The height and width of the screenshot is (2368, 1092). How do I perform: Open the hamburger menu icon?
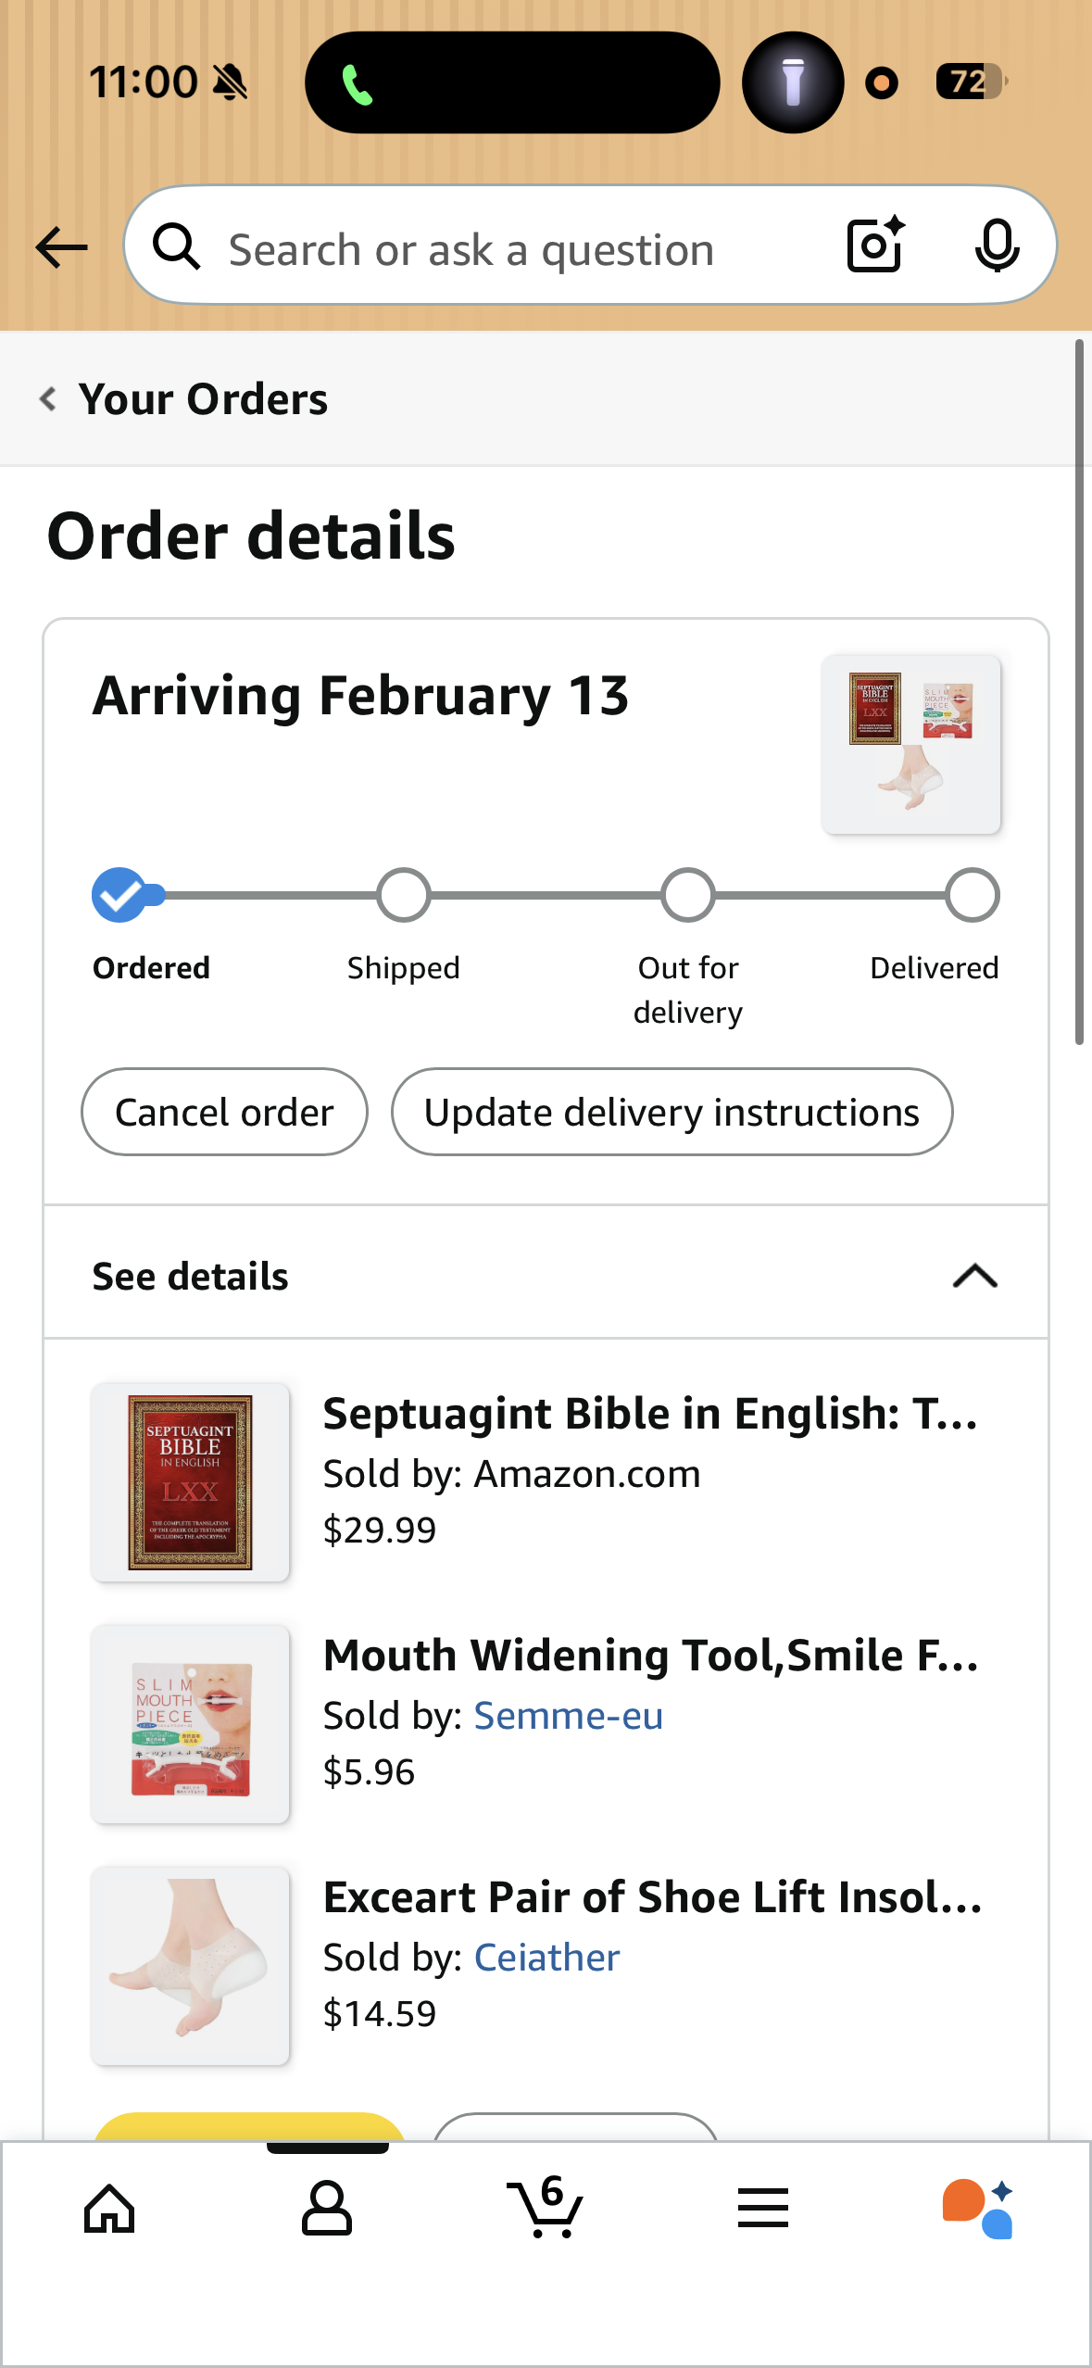(x=763, y=2209)
